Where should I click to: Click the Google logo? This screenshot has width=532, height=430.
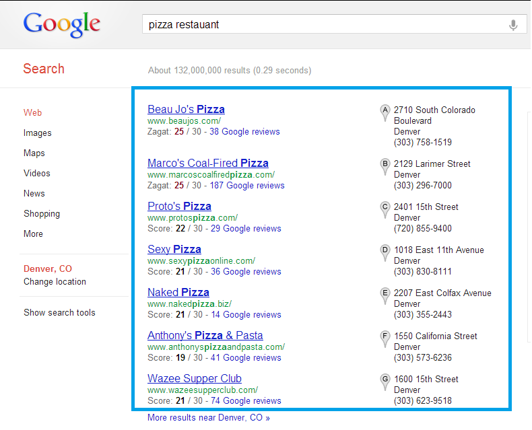tap(62, 24)
